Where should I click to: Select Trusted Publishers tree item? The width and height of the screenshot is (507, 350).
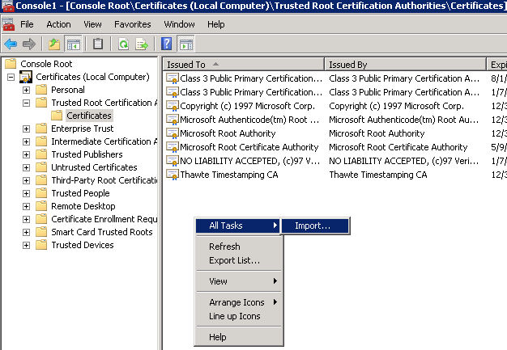coord(87,154)
